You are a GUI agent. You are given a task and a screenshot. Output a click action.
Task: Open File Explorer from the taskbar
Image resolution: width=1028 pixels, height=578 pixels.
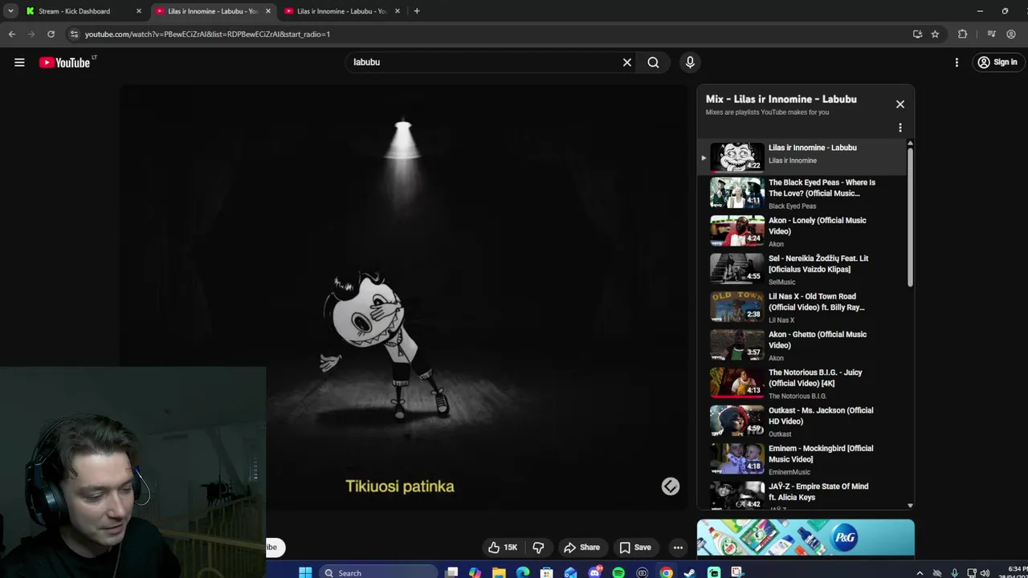pos(499,572)
